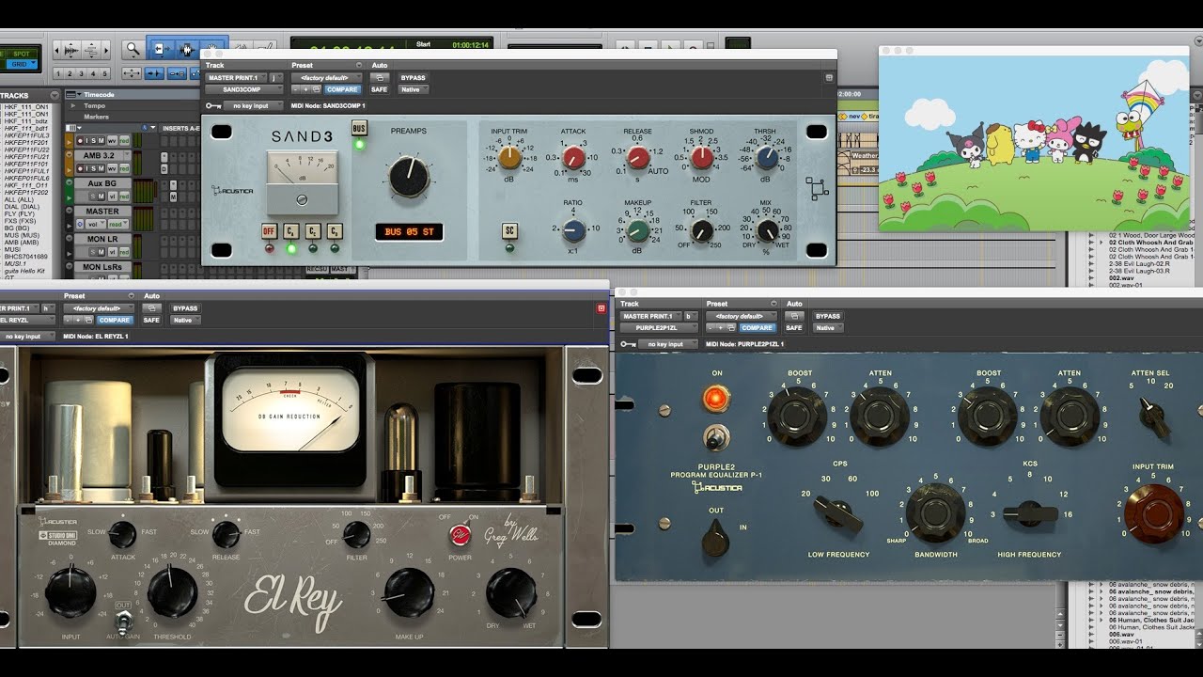Click the Hello Kitty characters video window
The height and width of the screenshot is (677, 1203).
(1034, 143)
